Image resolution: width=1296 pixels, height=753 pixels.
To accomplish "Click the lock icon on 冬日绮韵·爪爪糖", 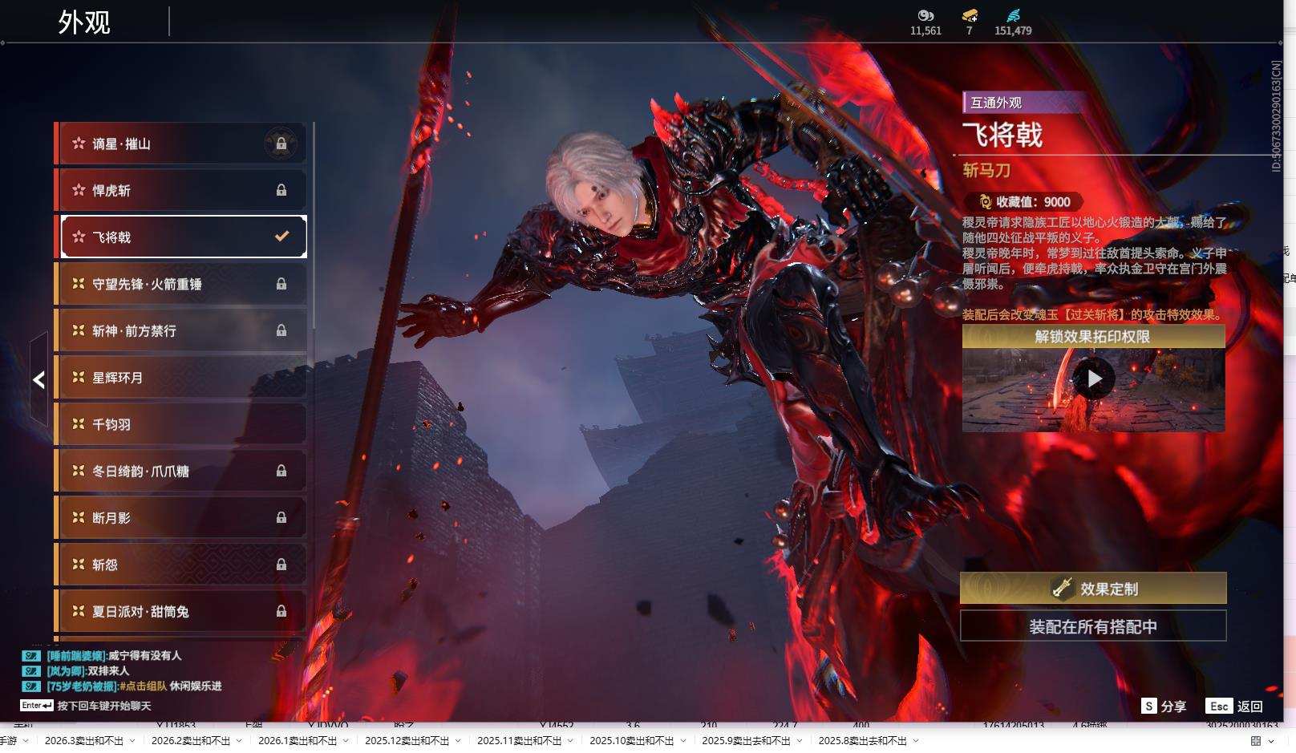I will click(x=281, y=471).
